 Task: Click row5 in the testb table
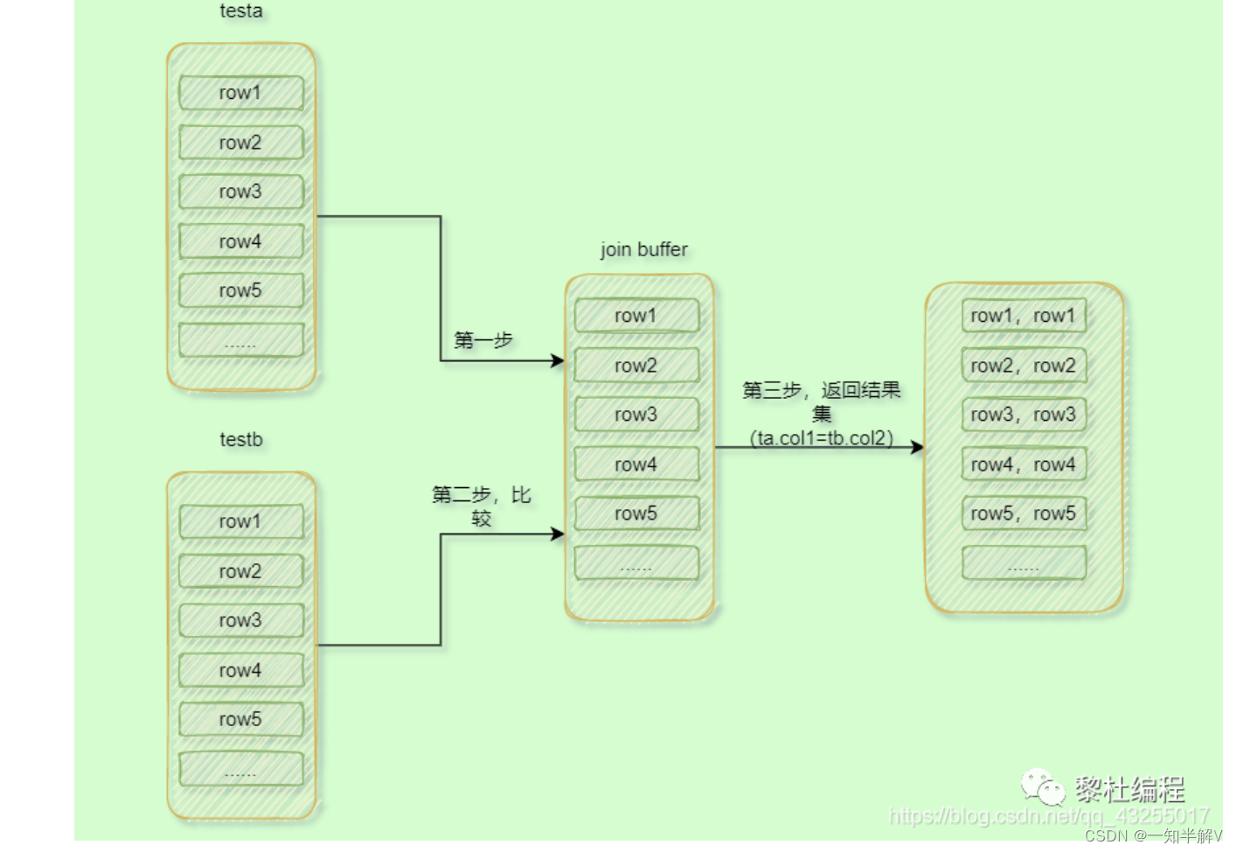[x=241, y=720]
